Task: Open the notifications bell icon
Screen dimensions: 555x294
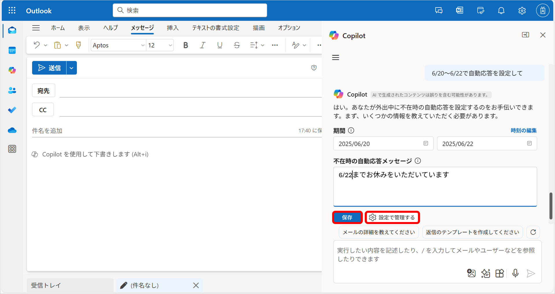Action: [501, 11]
